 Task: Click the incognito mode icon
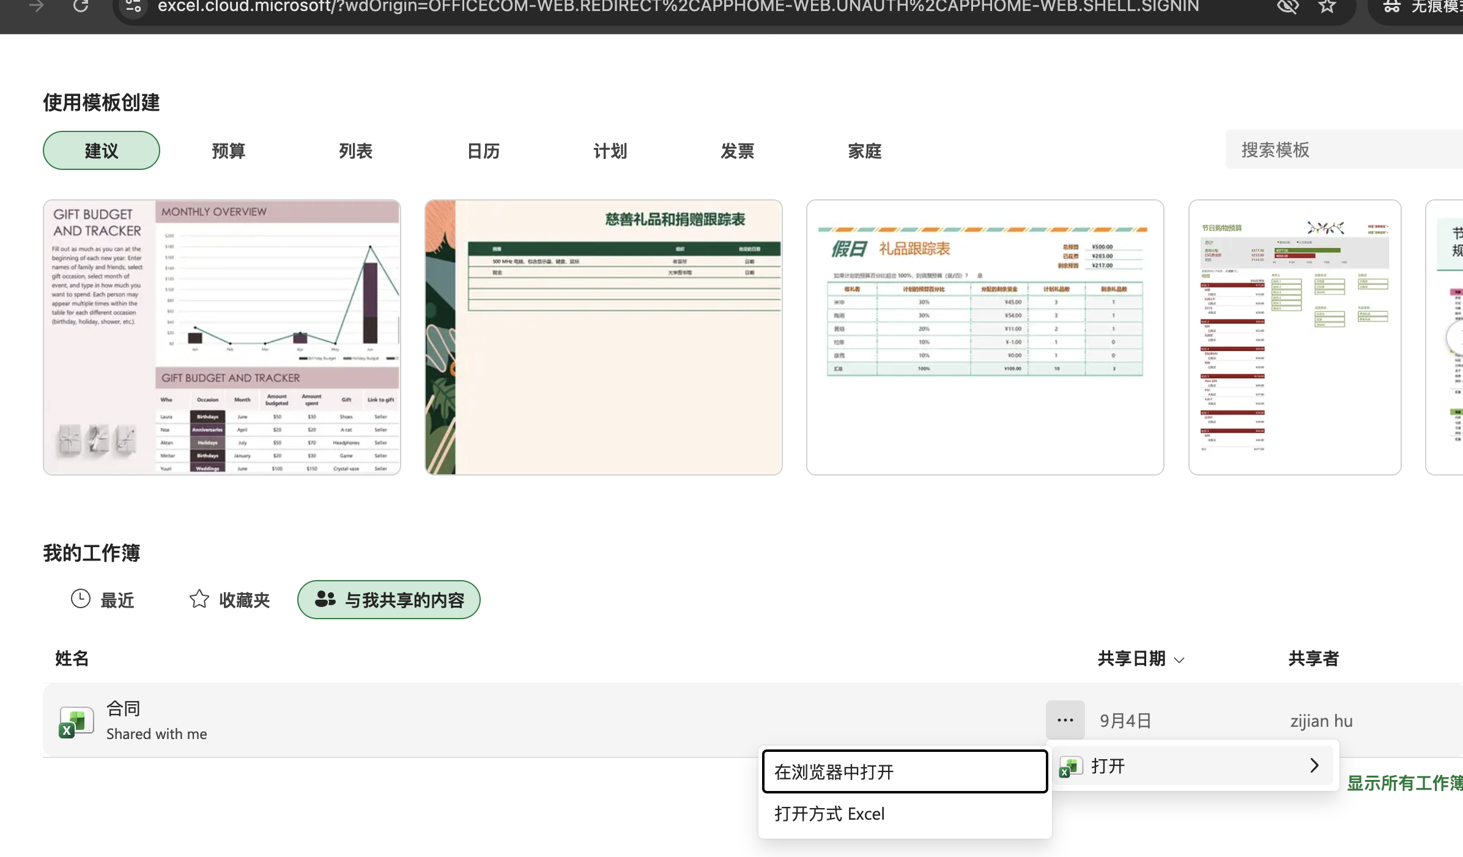click(1392, 7)
